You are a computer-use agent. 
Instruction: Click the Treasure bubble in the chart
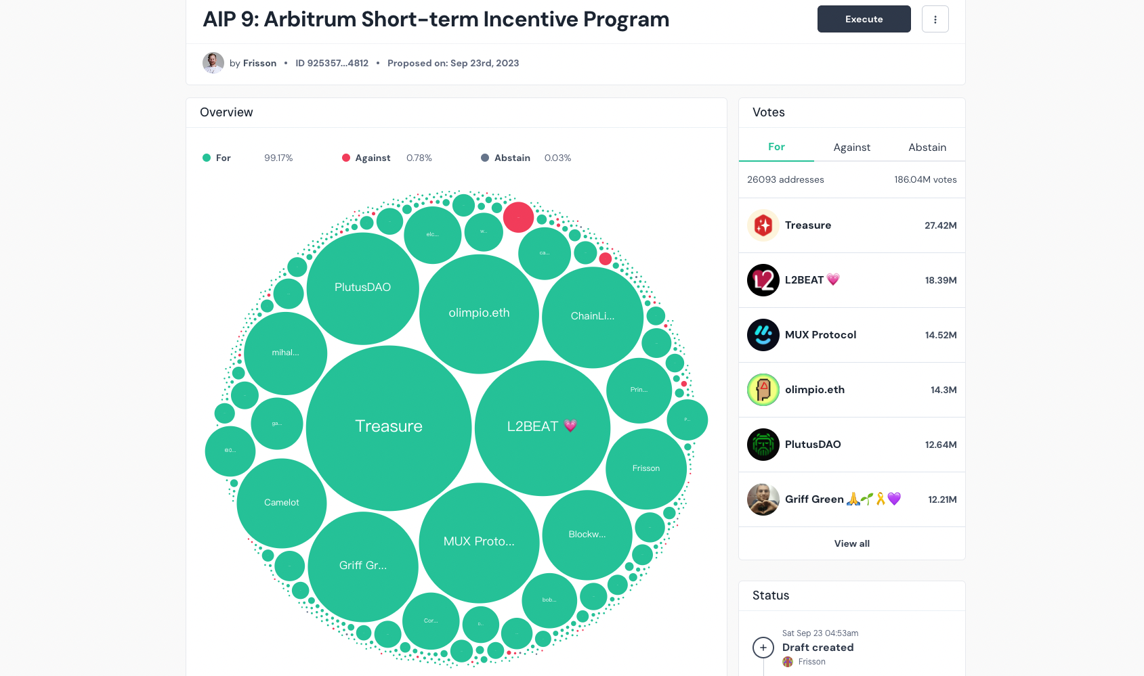[x=389, y=428]
